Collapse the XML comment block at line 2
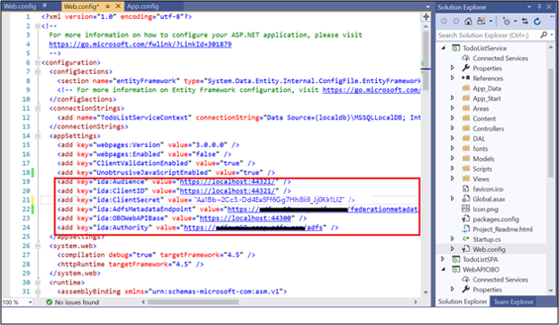This screenshot has width=559, height=325. click(x=38, y=25)
